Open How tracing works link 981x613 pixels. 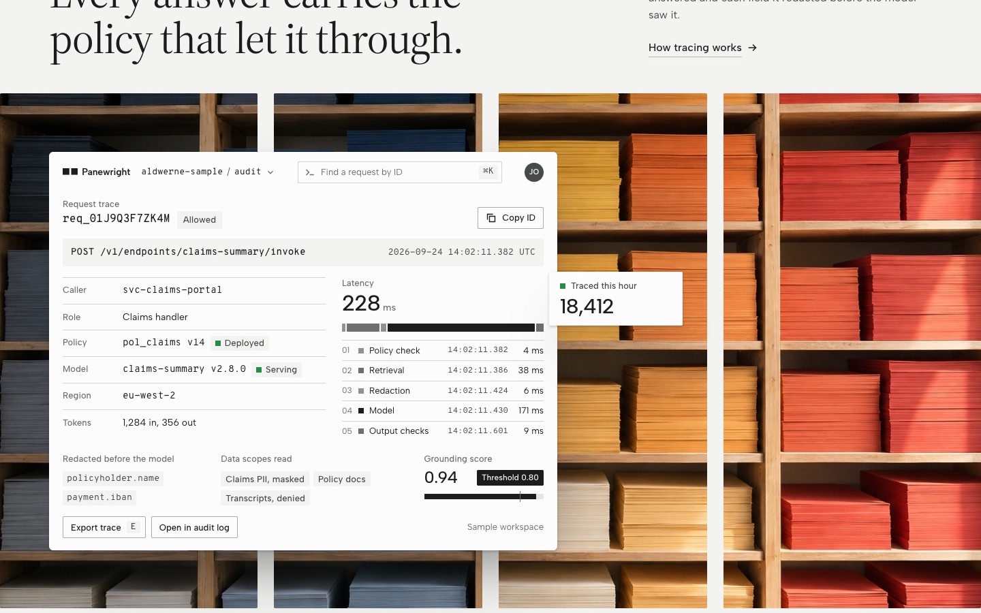pyautogui.click(x=695, y=48)
